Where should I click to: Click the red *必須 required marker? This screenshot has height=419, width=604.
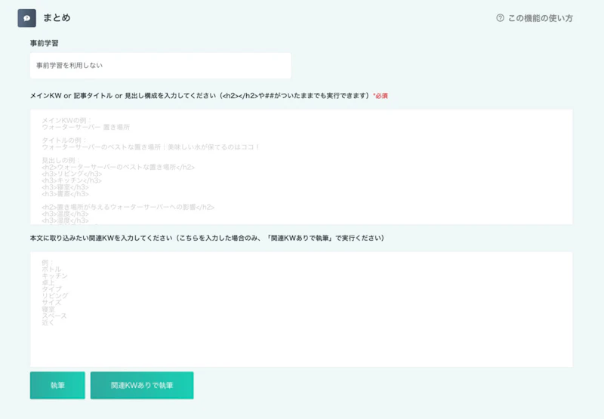pos(381,96)
